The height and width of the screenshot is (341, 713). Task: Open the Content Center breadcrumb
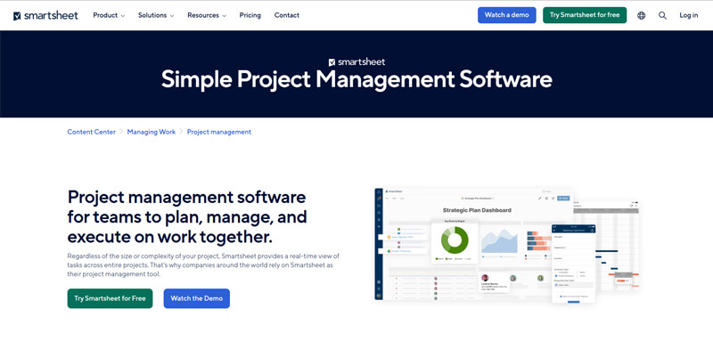(x=92, y=132)
